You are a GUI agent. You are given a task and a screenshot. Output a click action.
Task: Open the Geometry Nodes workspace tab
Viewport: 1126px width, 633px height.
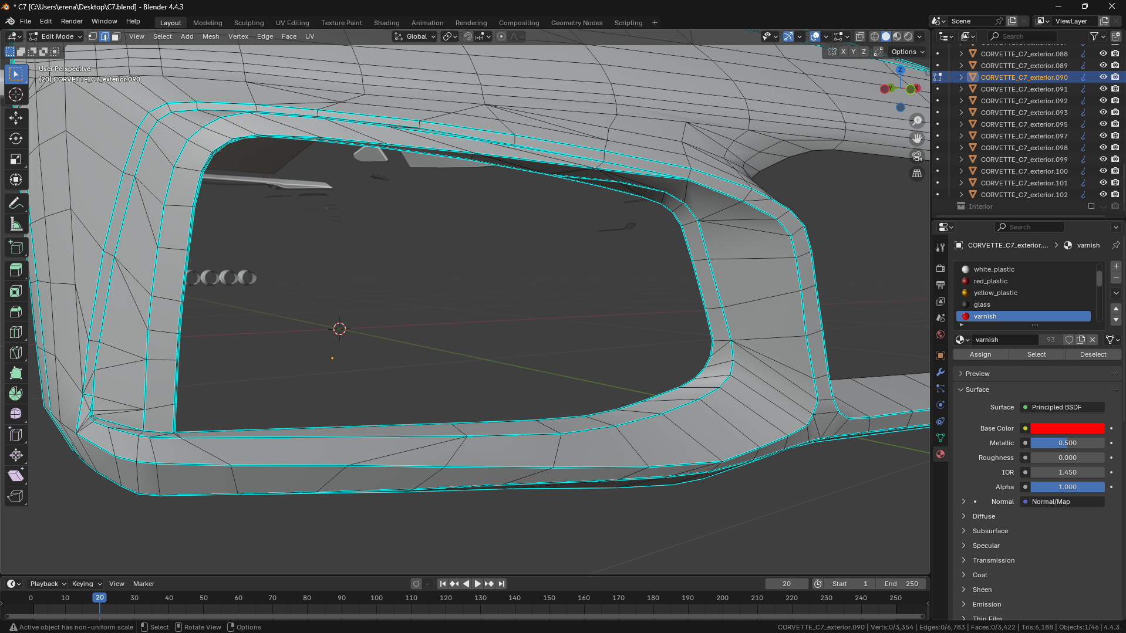577,23
